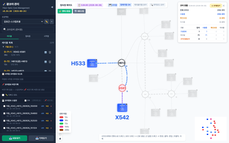Click trash icon for cable O-72
Screen dimensions: 229x143
coord(50,62)
